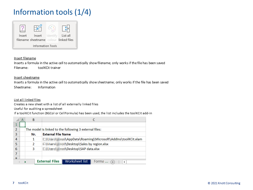Click cell 'The model is linked to the following'
The width and height of the screenshot is (253, 190).
coord(64,129)
